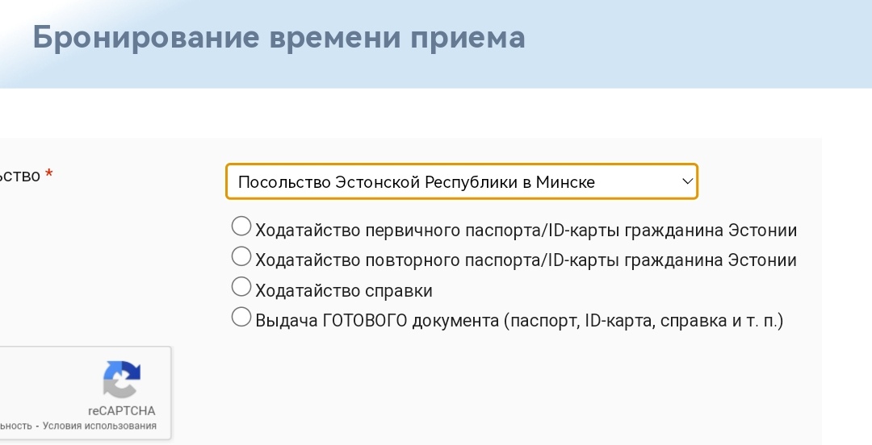Click the 'reCAPTCHA' text label
Image resolution: width=872 pixels, height=445 pixels.
(121, 410)
